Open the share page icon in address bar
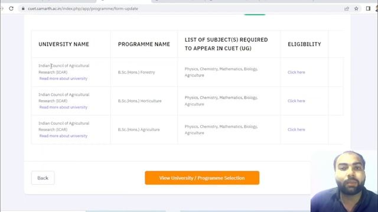378x212 pixels. [347, 8]
